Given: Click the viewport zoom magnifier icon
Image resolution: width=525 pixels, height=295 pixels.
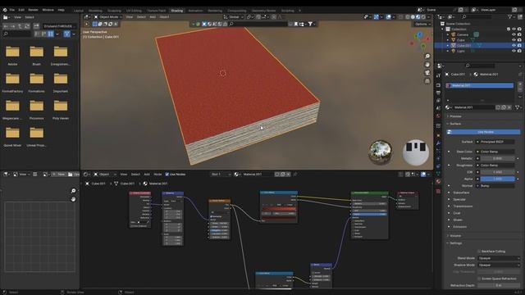Looking at the screenshot, I should pos(427,57).
